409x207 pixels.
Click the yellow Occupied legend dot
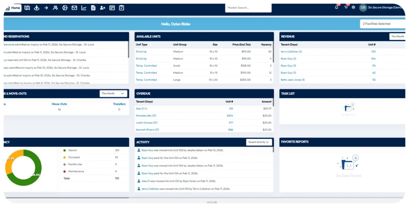pos(64,157)
